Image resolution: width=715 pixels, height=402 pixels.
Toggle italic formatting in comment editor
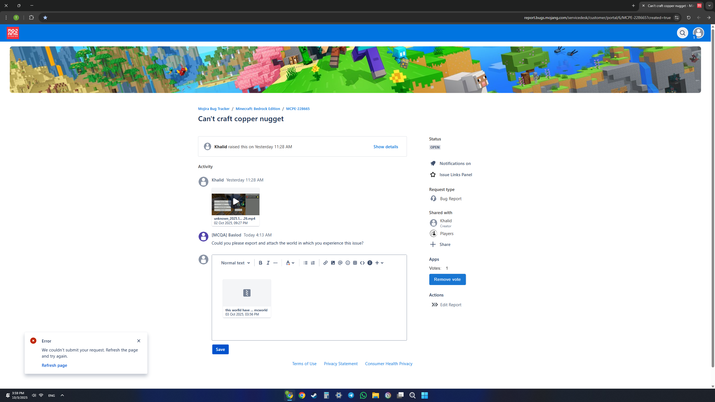tap(268, 263)
